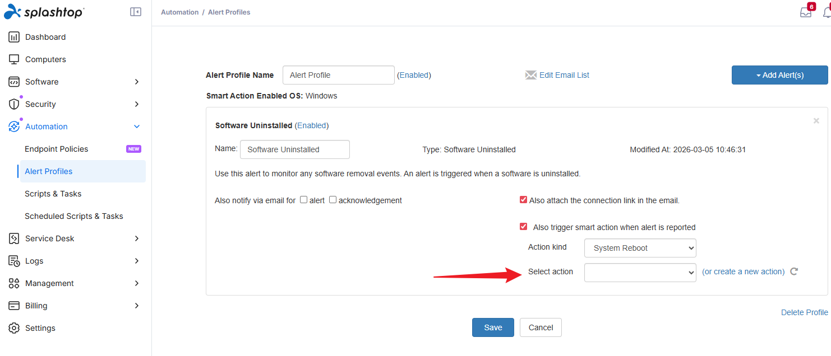
Task: Expand the Logs menu chevron
Action: click(137, 261)
